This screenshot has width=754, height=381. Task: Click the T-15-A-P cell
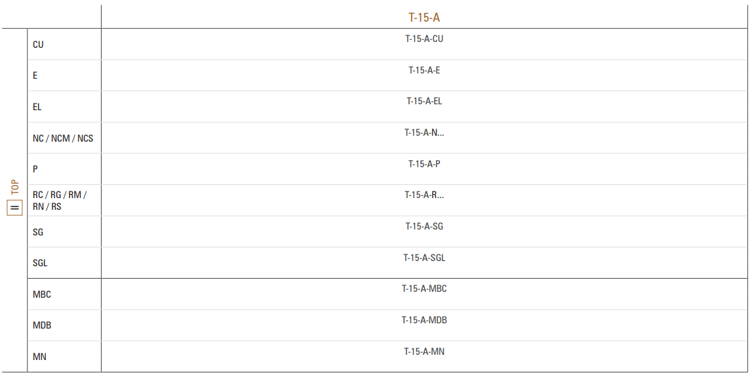(x=424, y=164)
